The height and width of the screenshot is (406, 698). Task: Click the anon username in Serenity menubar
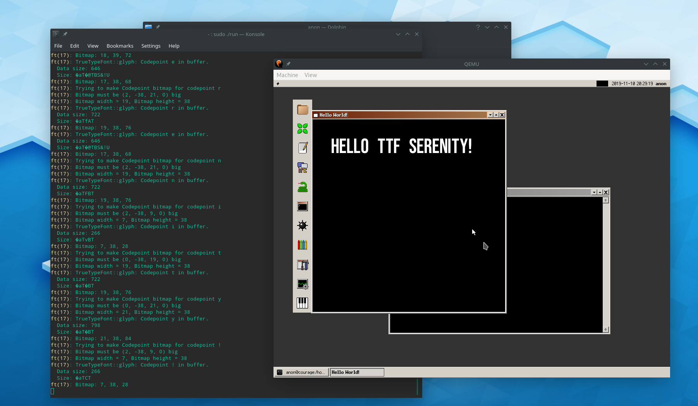[661, 84]
